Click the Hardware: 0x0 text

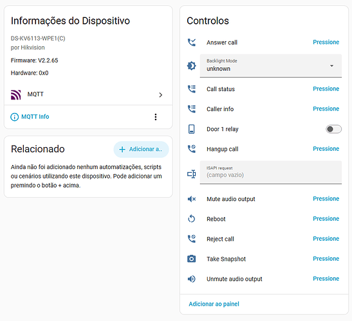pos(30,73)
